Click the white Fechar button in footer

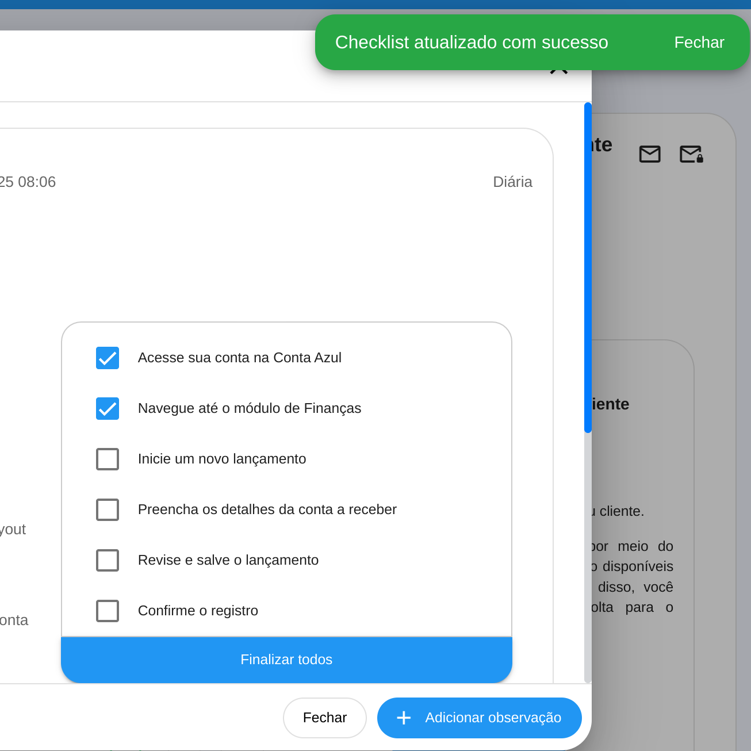pyautogui.click(x=324, y=718)
